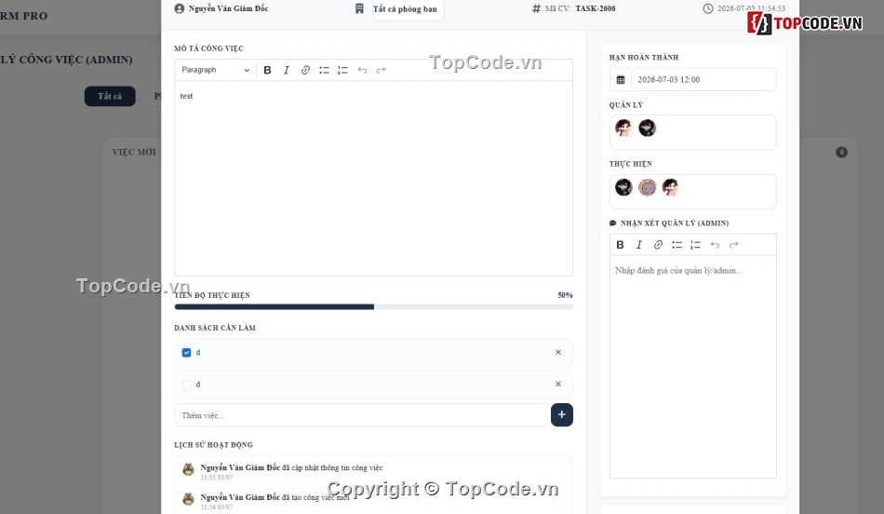This screenshot has width=884, height=514.
Task: Edit the deadline field 2026-07-03 12:00
Action: pos(703,79)
